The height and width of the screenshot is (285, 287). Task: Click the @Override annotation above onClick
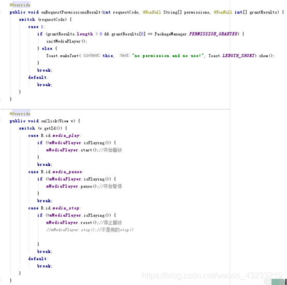pyautogui.click(x=20, y=114)
